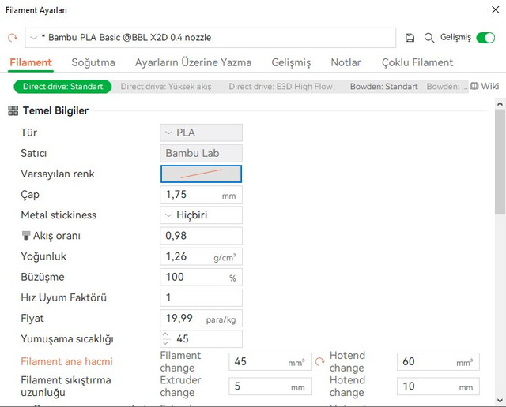Image resolution: width=506 pixels, height=407 pixels.
Task: Open the filament preset dropdown
Action: coord(210,38)
